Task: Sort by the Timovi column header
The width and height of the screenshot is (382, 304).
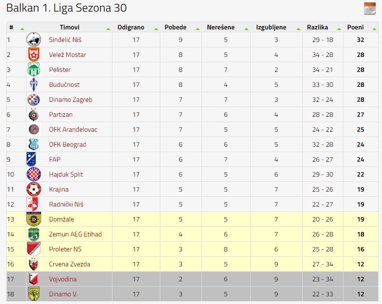Action: pos(70,27)
